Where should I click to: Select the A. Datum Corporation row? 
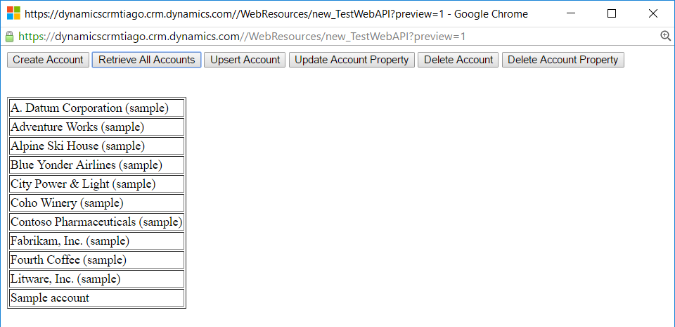[x=89, y=108]
